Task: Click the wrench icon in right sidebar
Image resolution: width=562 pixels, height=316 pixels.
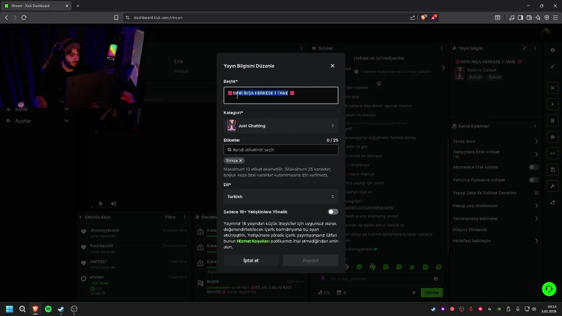Action: tap(552, 186)
